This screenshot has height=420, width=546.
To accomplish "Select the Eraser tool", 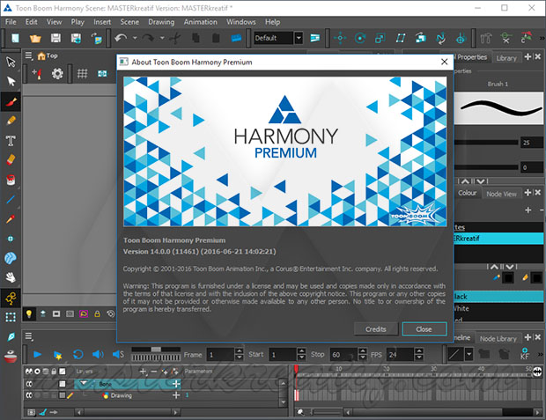I will click(11, 160).
